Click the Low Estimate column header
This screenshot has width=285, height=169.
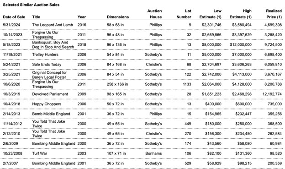click(210, 14)
